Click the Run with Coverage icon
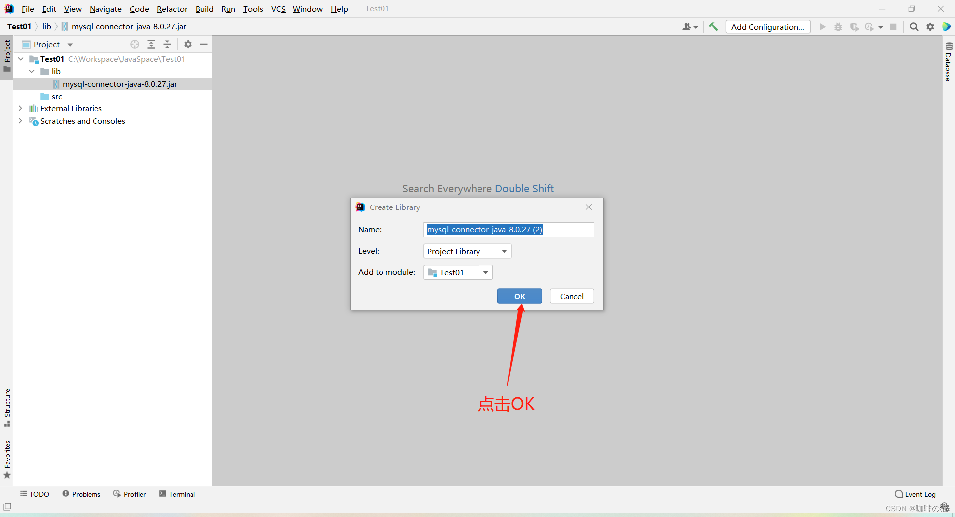This screenshot has height=517, width=955. pyautogui.click(x=854, y=27)
